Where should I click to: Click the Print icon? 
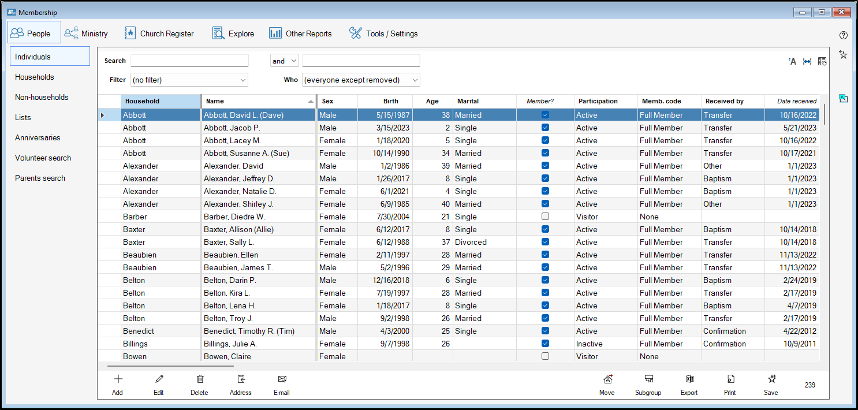point(730,379)
